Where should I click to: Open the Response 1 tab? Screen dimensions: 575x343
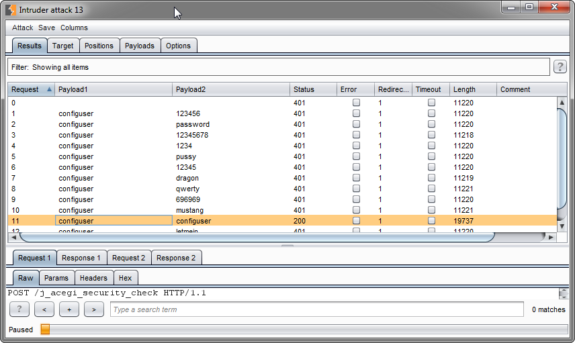81,258
